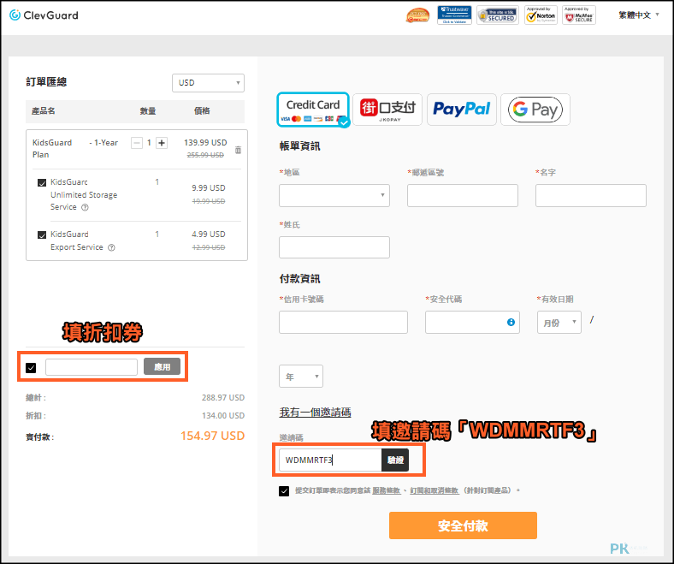Select Credit Card payment method

(x=313, y=110)
